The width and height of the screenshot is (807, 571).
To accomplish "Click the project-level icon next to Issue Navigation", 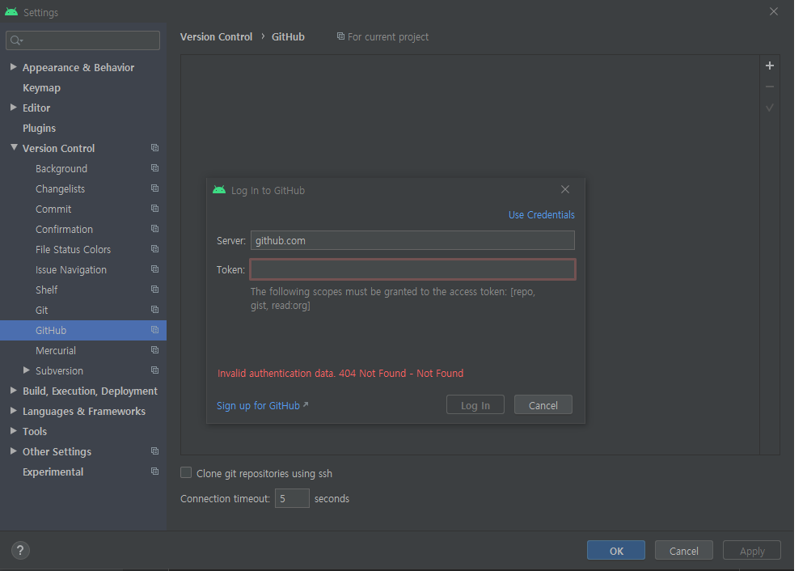I will pyautogui.click(x=154, y=269).
